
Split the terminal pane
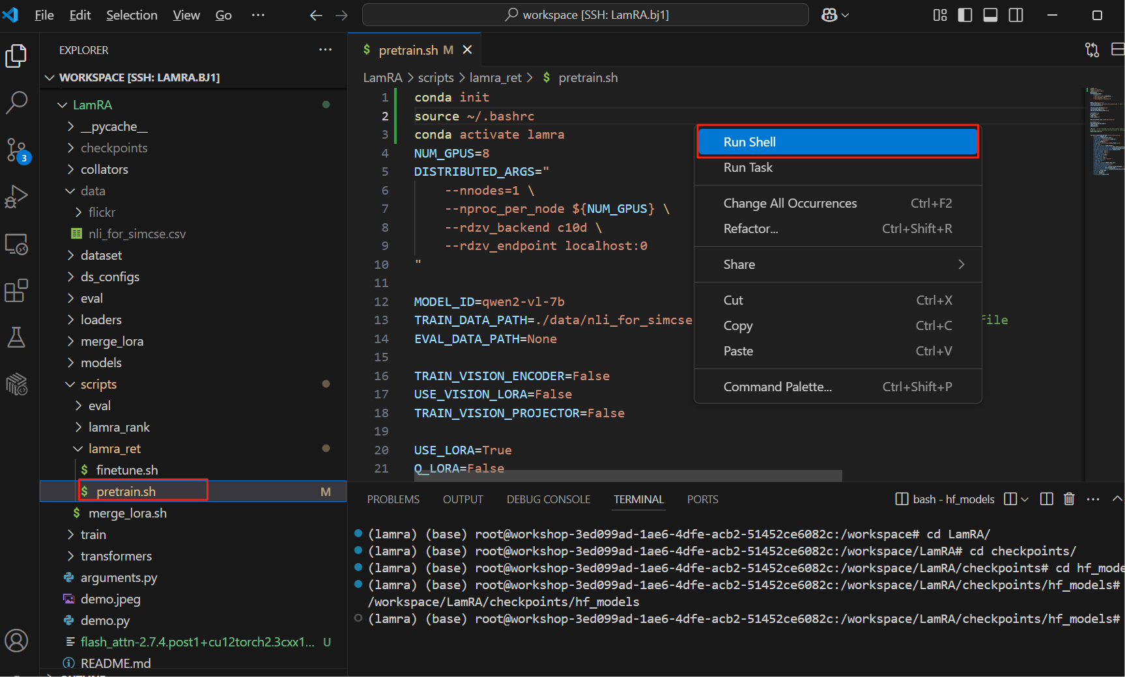[1047, 499]
